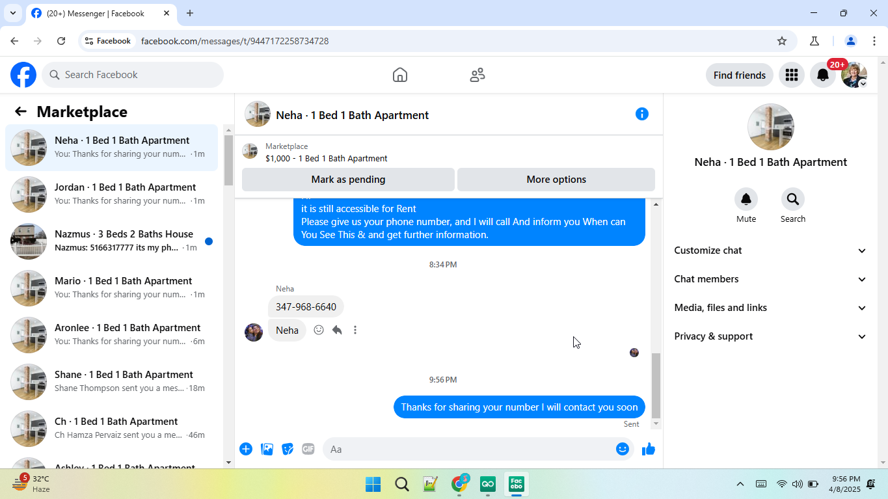Show hidden system tray icons
The image size is (888, 499).
(x=740, y=484)
